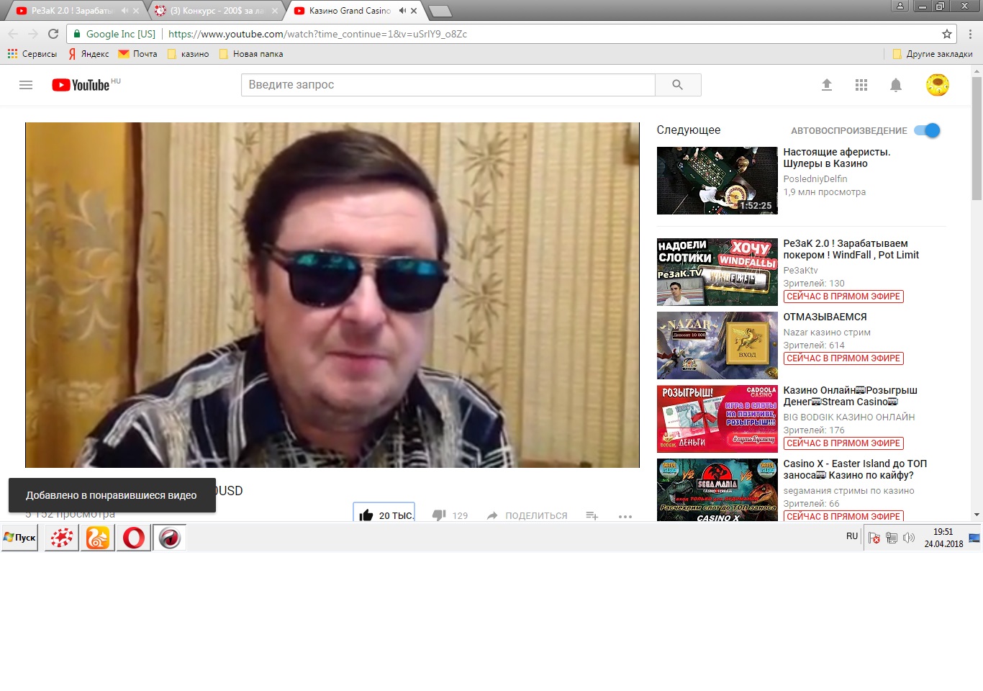
Task: Open РеЗаК 2.0 Зарабатываем покером title
Action: point(851,249)
